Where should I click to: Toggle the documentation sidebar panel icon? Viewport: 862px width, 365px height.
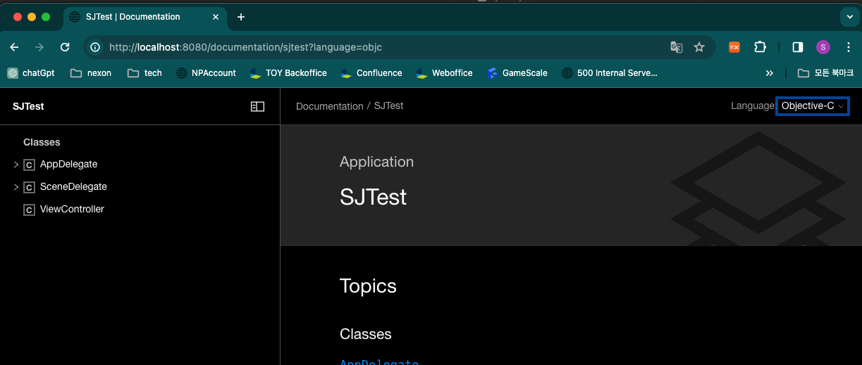(257, 106)
